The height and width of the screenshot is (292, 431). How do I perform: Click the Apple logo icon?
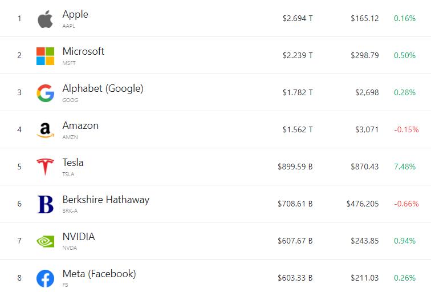45,19
